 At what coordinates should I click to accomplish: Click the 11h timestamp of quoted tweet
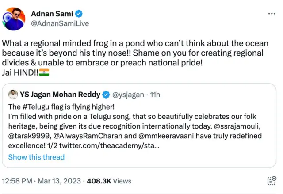(155, 94)
